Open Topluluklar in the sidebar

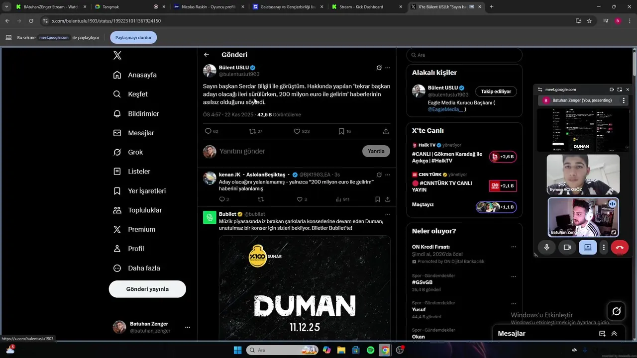[138, 210]
